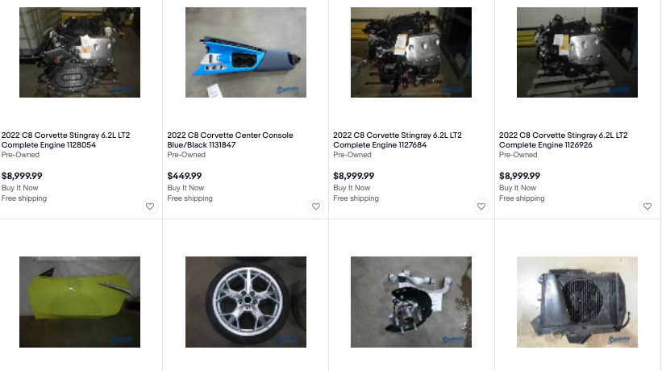Add Engine 1126926 listing to watchlist heart
Viewport: 662px width, 371px height.
647,206
